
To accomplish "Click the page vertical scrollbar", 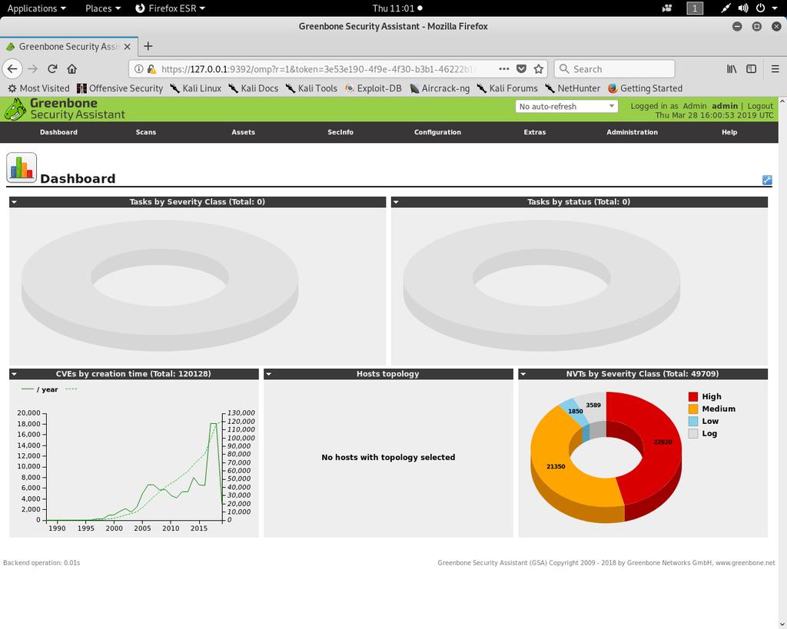I will (x=782, y=363).
